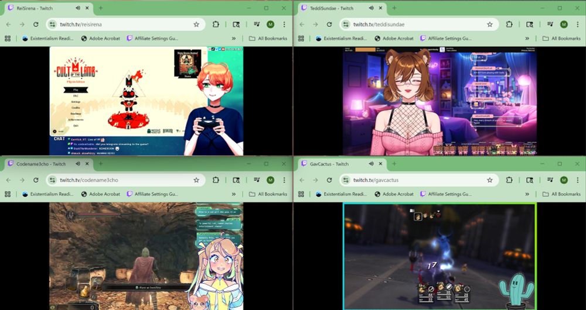Bookmark the twitch.tv/teddisundae page with the star
586x310 pixels.
coord(489,24)
